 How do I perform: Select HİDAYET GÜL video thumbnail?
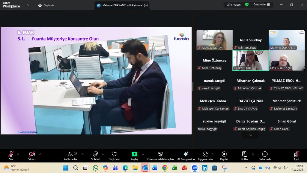[x=251, y=60]
